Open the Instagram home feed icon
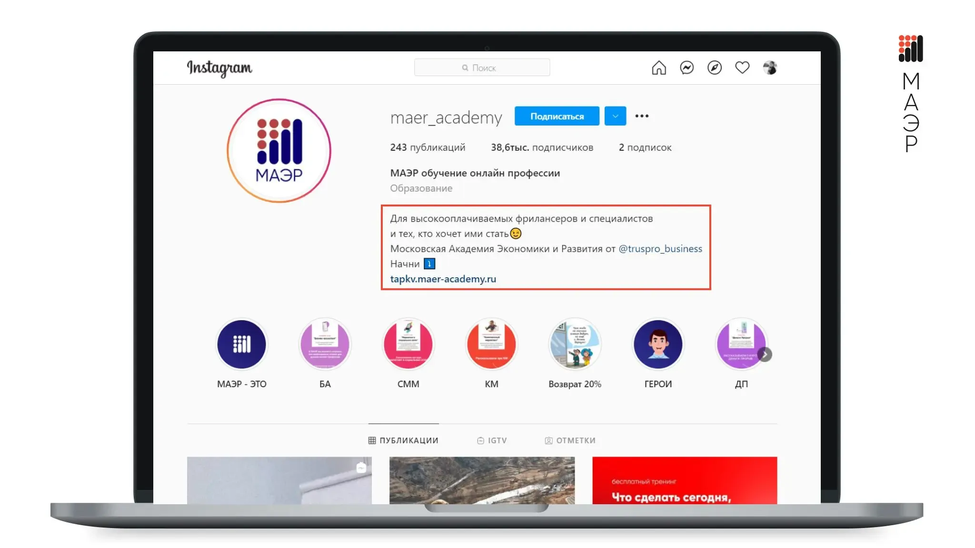Screen dimensions: 975x548 658,68
